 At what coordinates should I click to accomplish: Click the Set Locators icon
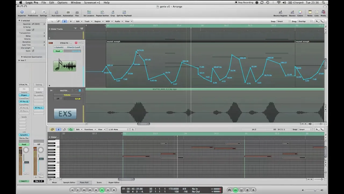click(x=89, y=12)
